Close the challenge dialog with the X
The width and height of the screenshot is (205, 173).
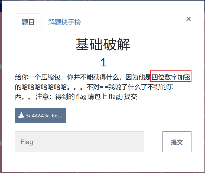(188, 19)
